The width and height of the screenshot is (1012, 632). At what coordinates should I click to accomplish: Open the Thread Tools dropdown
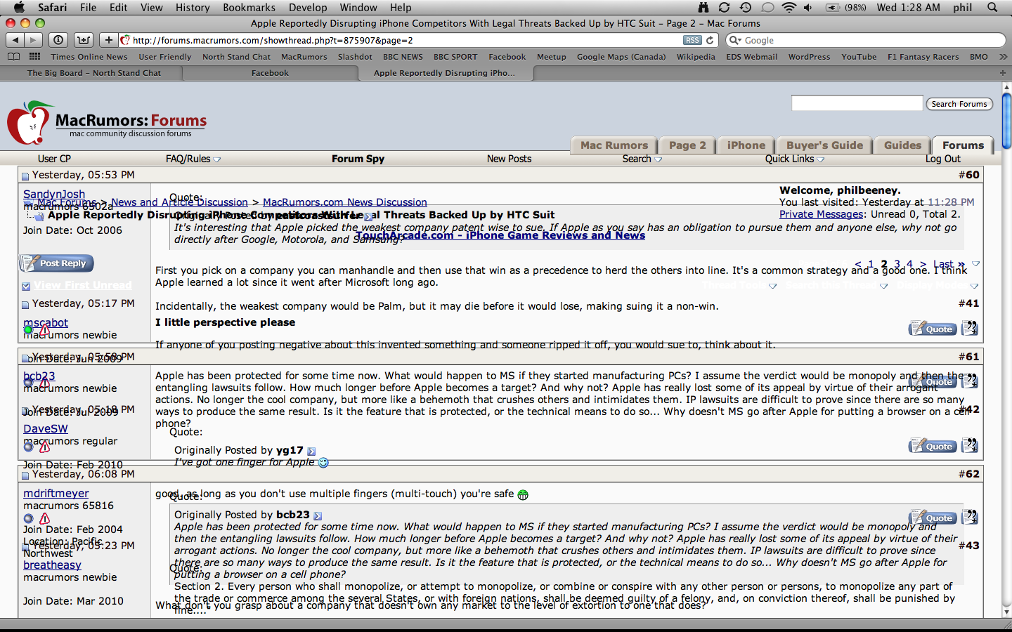[772, 286]
